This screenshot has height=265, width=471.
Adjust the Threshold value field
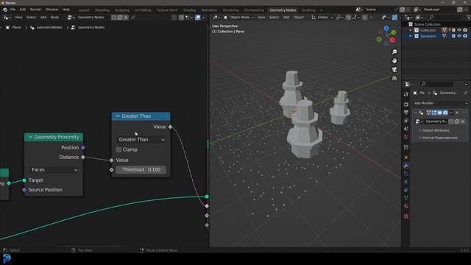click(x=141, y=170)
